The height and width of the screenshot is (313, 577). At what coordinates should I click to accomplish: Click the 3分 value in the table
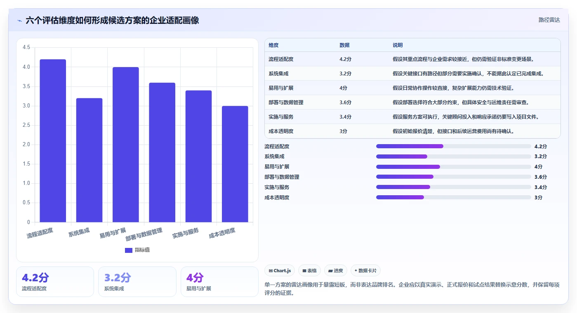(344, 131)
